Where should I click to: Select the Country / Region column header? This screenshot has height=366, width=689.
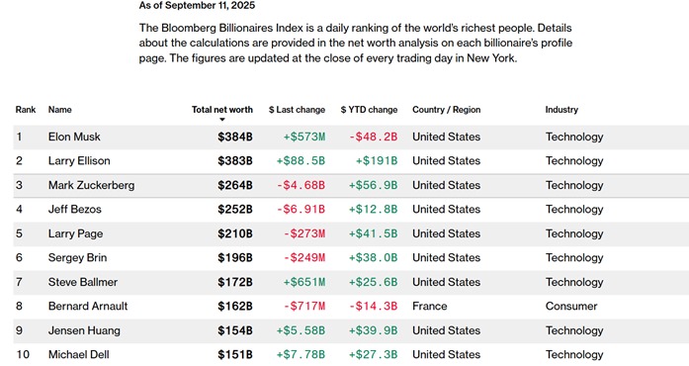447,110
